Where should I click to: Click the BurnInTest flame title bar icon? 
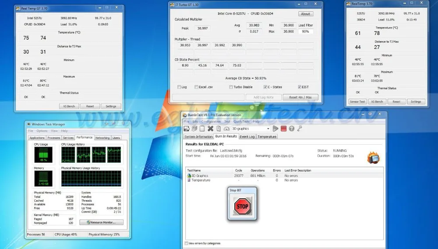point(185,115)
